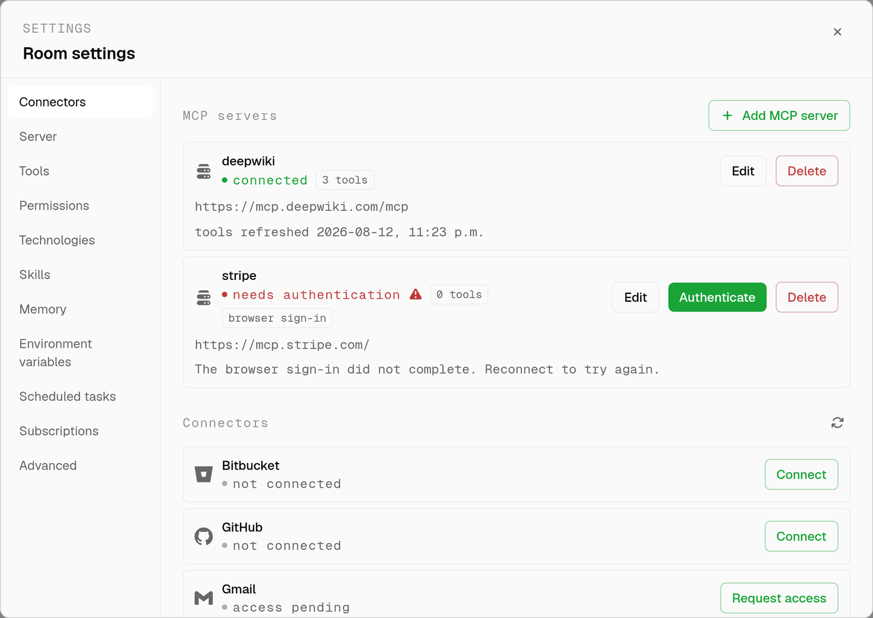The image size is (873, 618).
Task: Open the Skills section
Action: click(x=80, y=274)
